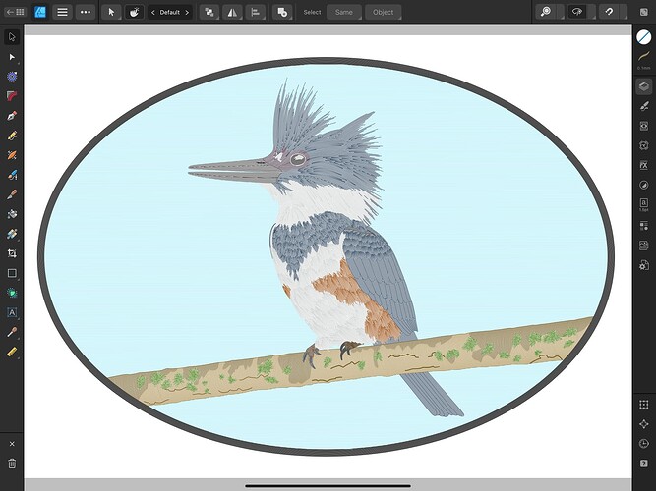The width and height of the screenshot is (656, 491).
Task: Open the FX layer effects studio
Action: 644,165
